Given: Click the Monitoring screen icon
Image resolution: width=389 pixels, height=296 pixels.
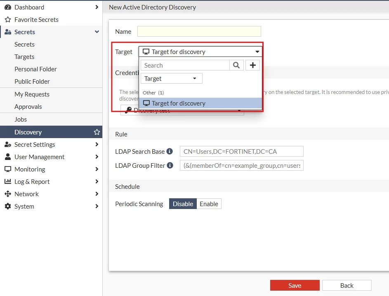Looking at the screenshot, I should [8, 169].
